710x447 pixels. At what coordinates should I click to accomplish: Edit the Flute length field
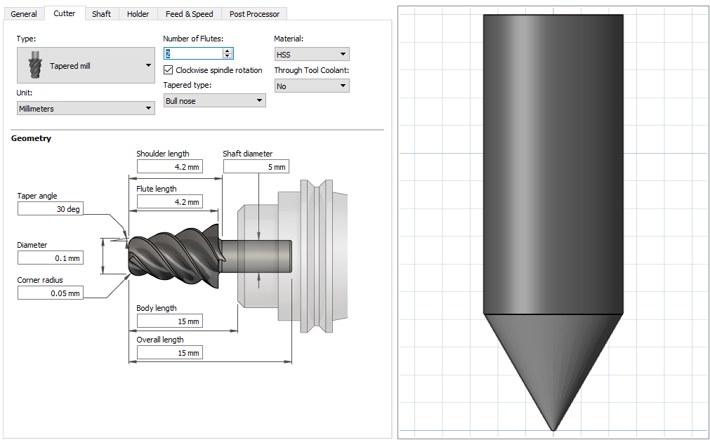[x=170, y=202]
